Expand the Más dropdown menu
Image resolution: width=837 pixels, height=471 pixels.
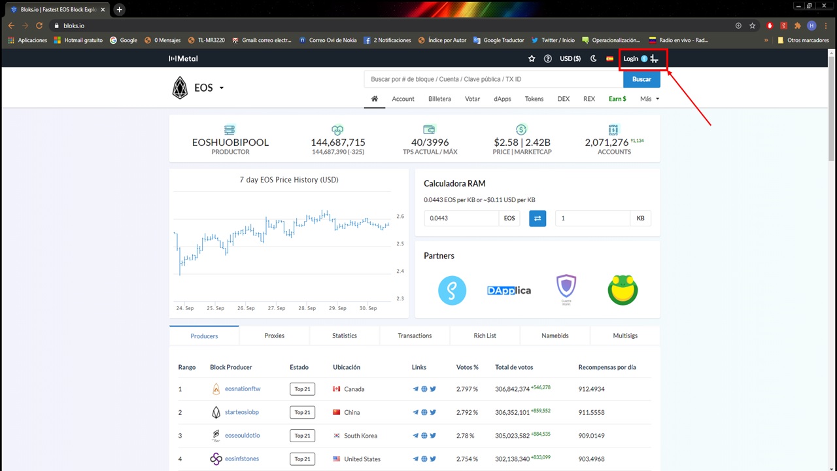point(649,99)
